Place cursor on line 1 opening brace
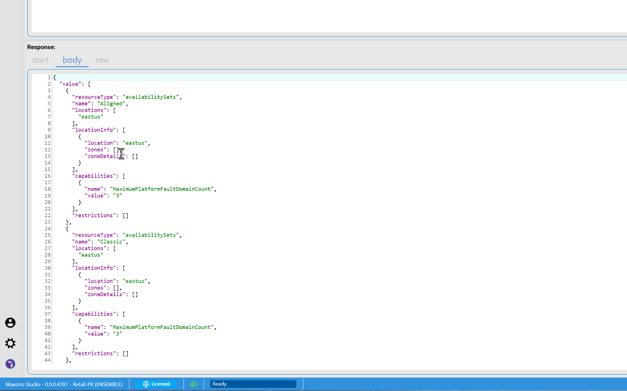Screen dimensions: 627x391 coord(55,77)
